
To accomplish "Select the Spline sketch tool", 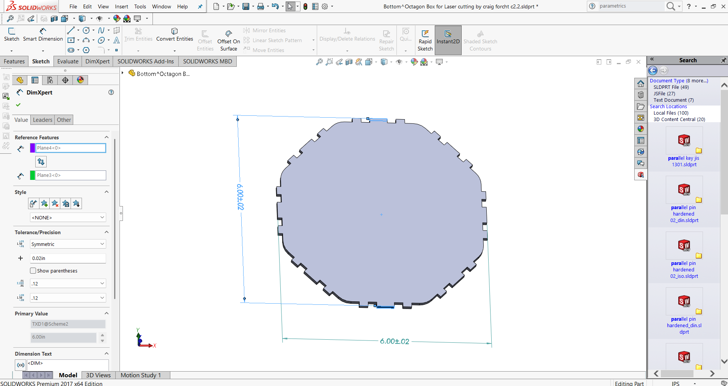I will point(101,30).
